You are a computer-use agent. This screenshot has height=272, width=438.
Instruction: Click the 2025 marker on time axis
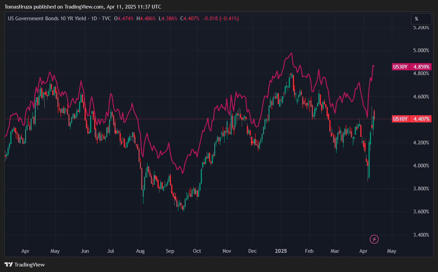click(x=281, y=251)
